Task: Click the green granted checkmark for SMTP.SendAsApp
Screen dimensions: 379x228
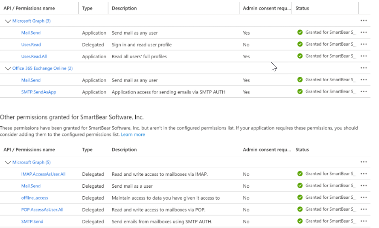Action: pyautogui.click(x=300, y=92)
